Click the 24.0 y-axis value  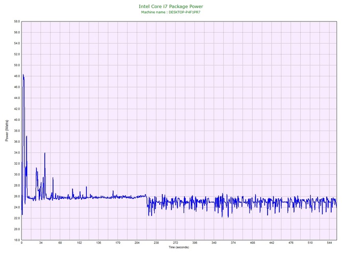[x=17, y=207]
